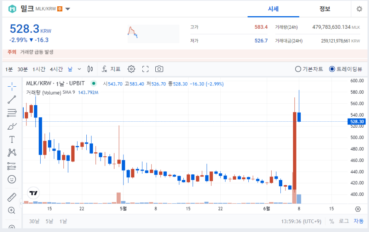Set interval to 4시간
The width and height of the screenshot is (369, 232).
coord(56,69)
